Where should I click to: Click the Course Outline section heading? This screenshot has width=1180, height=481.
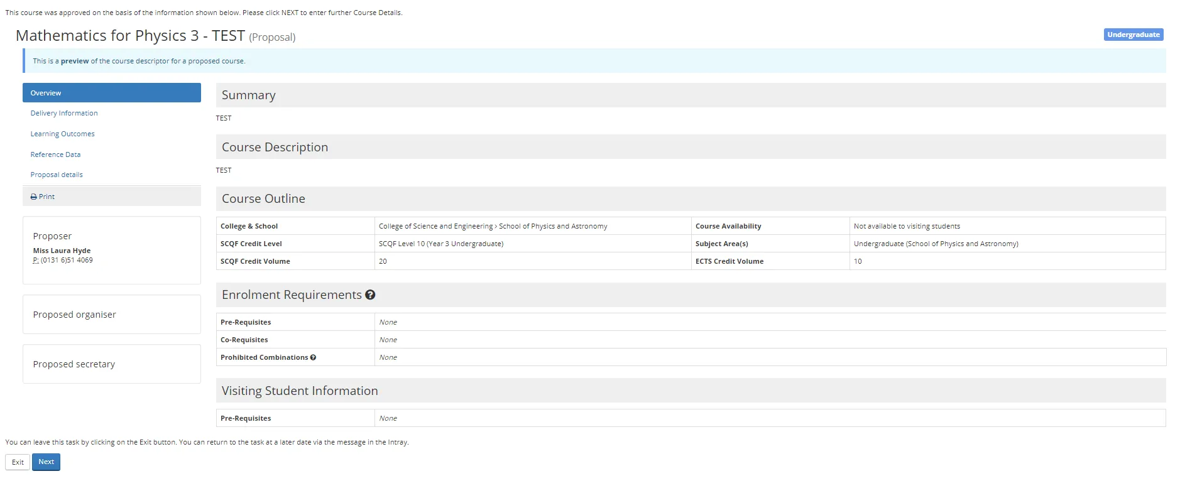tap(263, 198)
